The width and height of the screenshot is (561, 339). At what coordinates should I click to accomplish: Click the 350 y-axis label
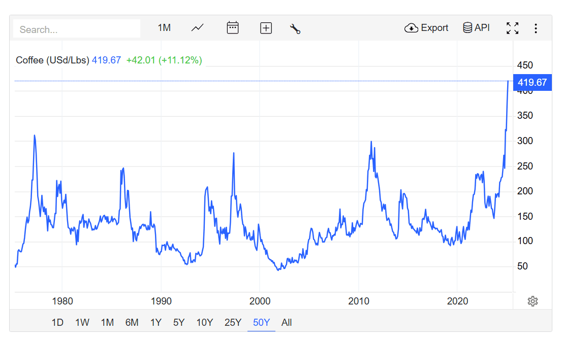[x=525, y=115]
